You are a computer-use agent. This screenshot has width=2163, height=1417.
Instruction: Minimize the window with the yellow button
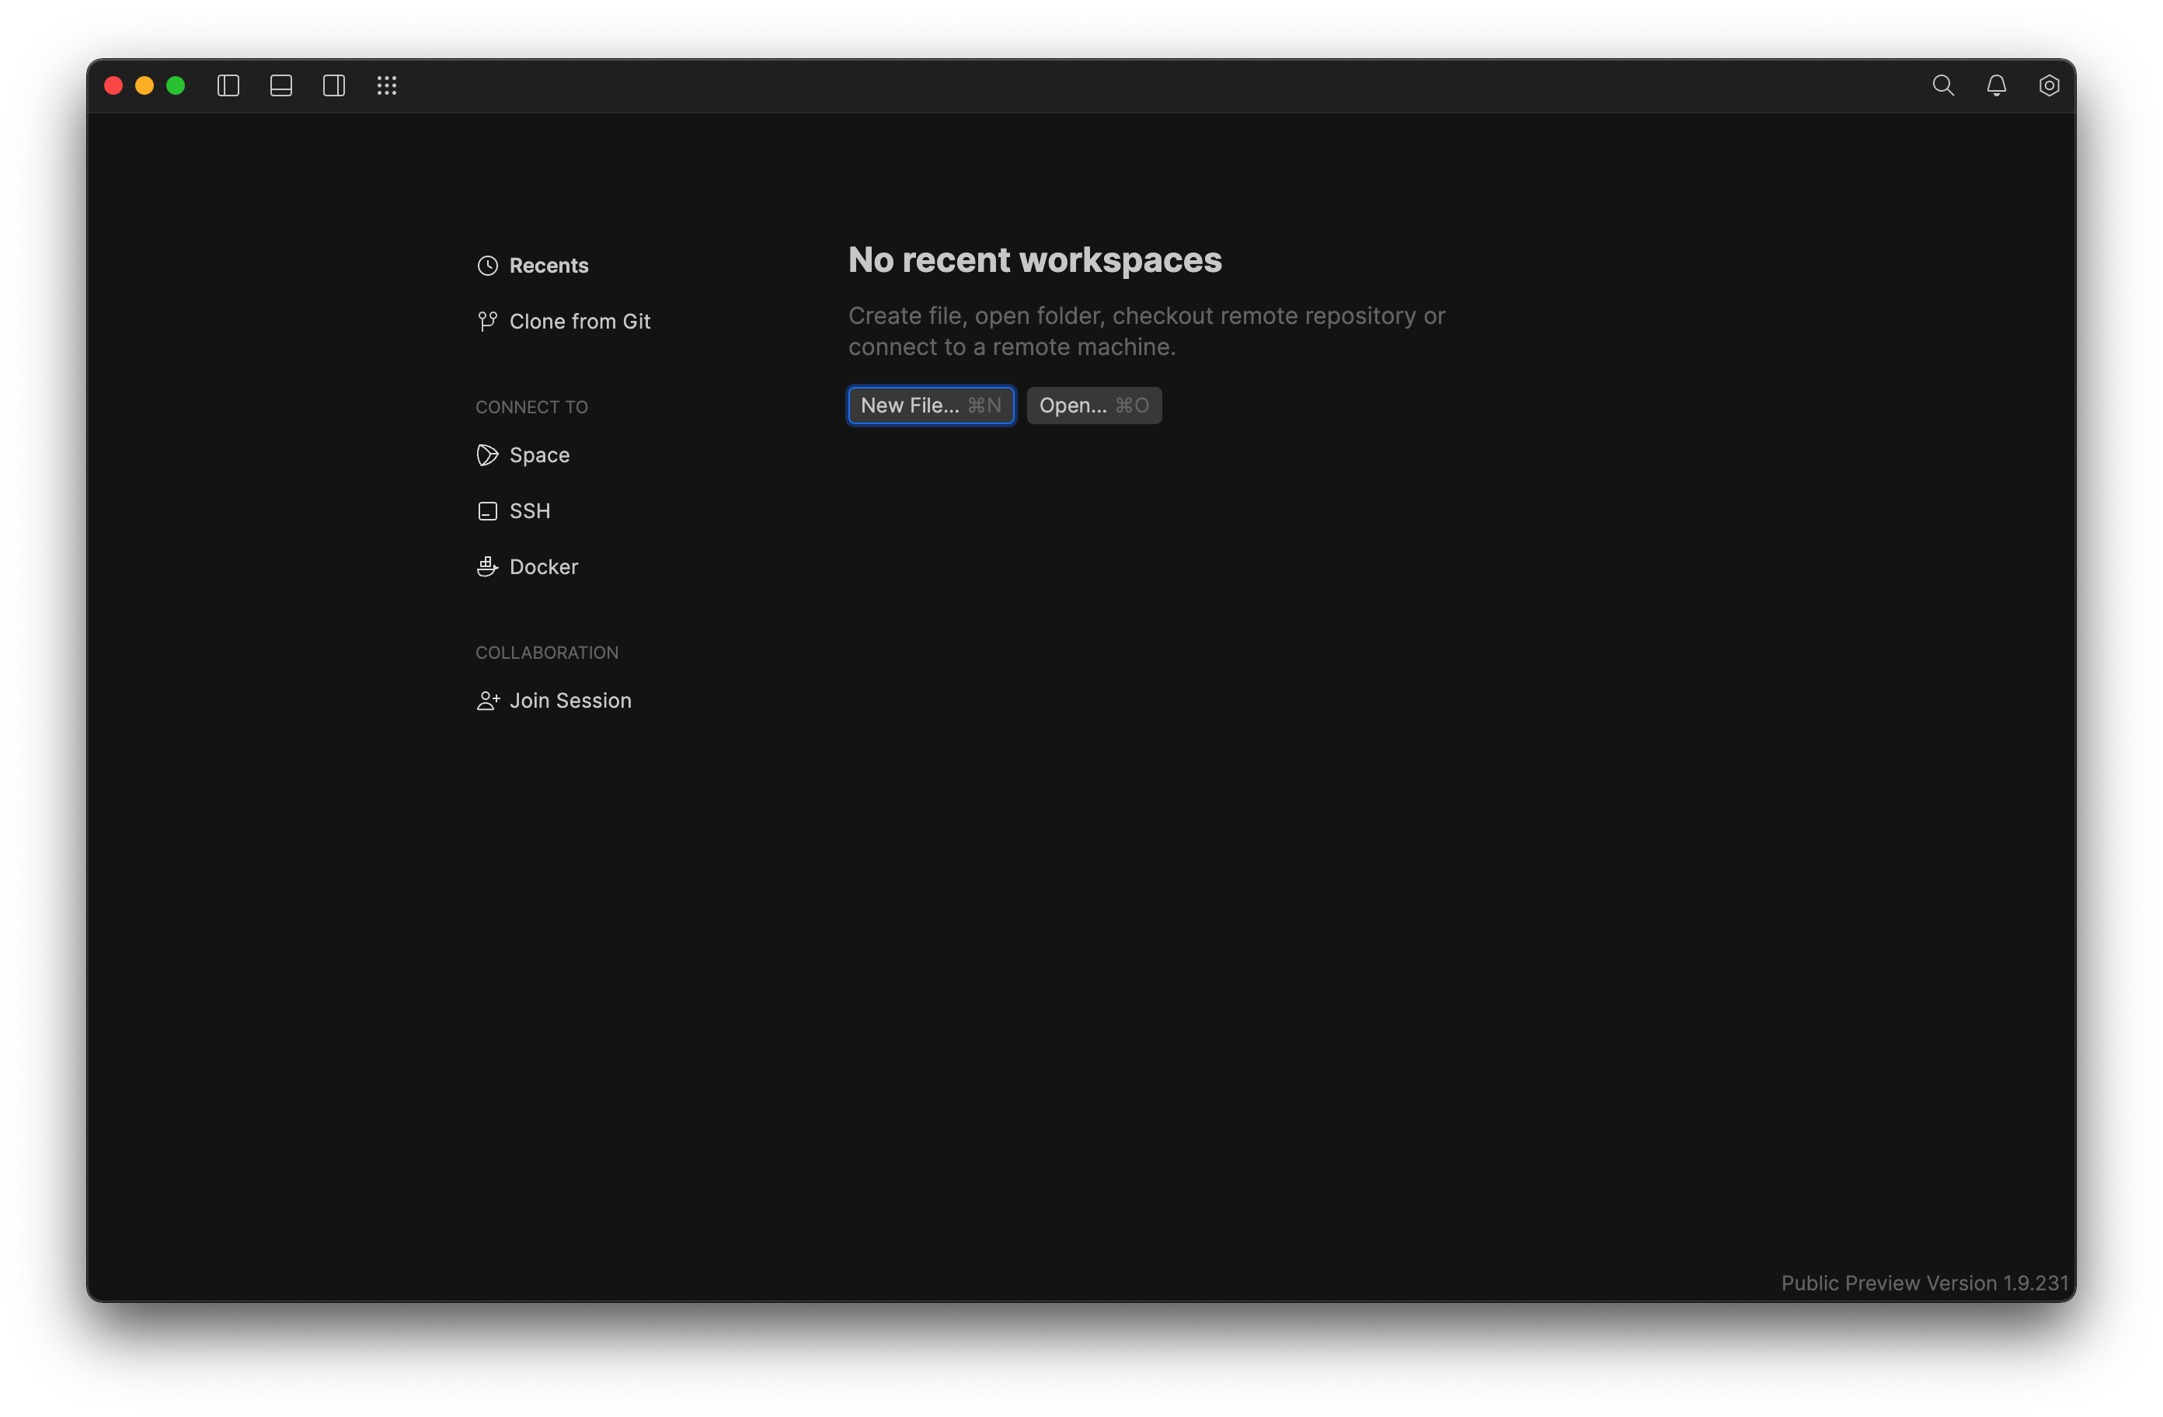tap(145, 85)
